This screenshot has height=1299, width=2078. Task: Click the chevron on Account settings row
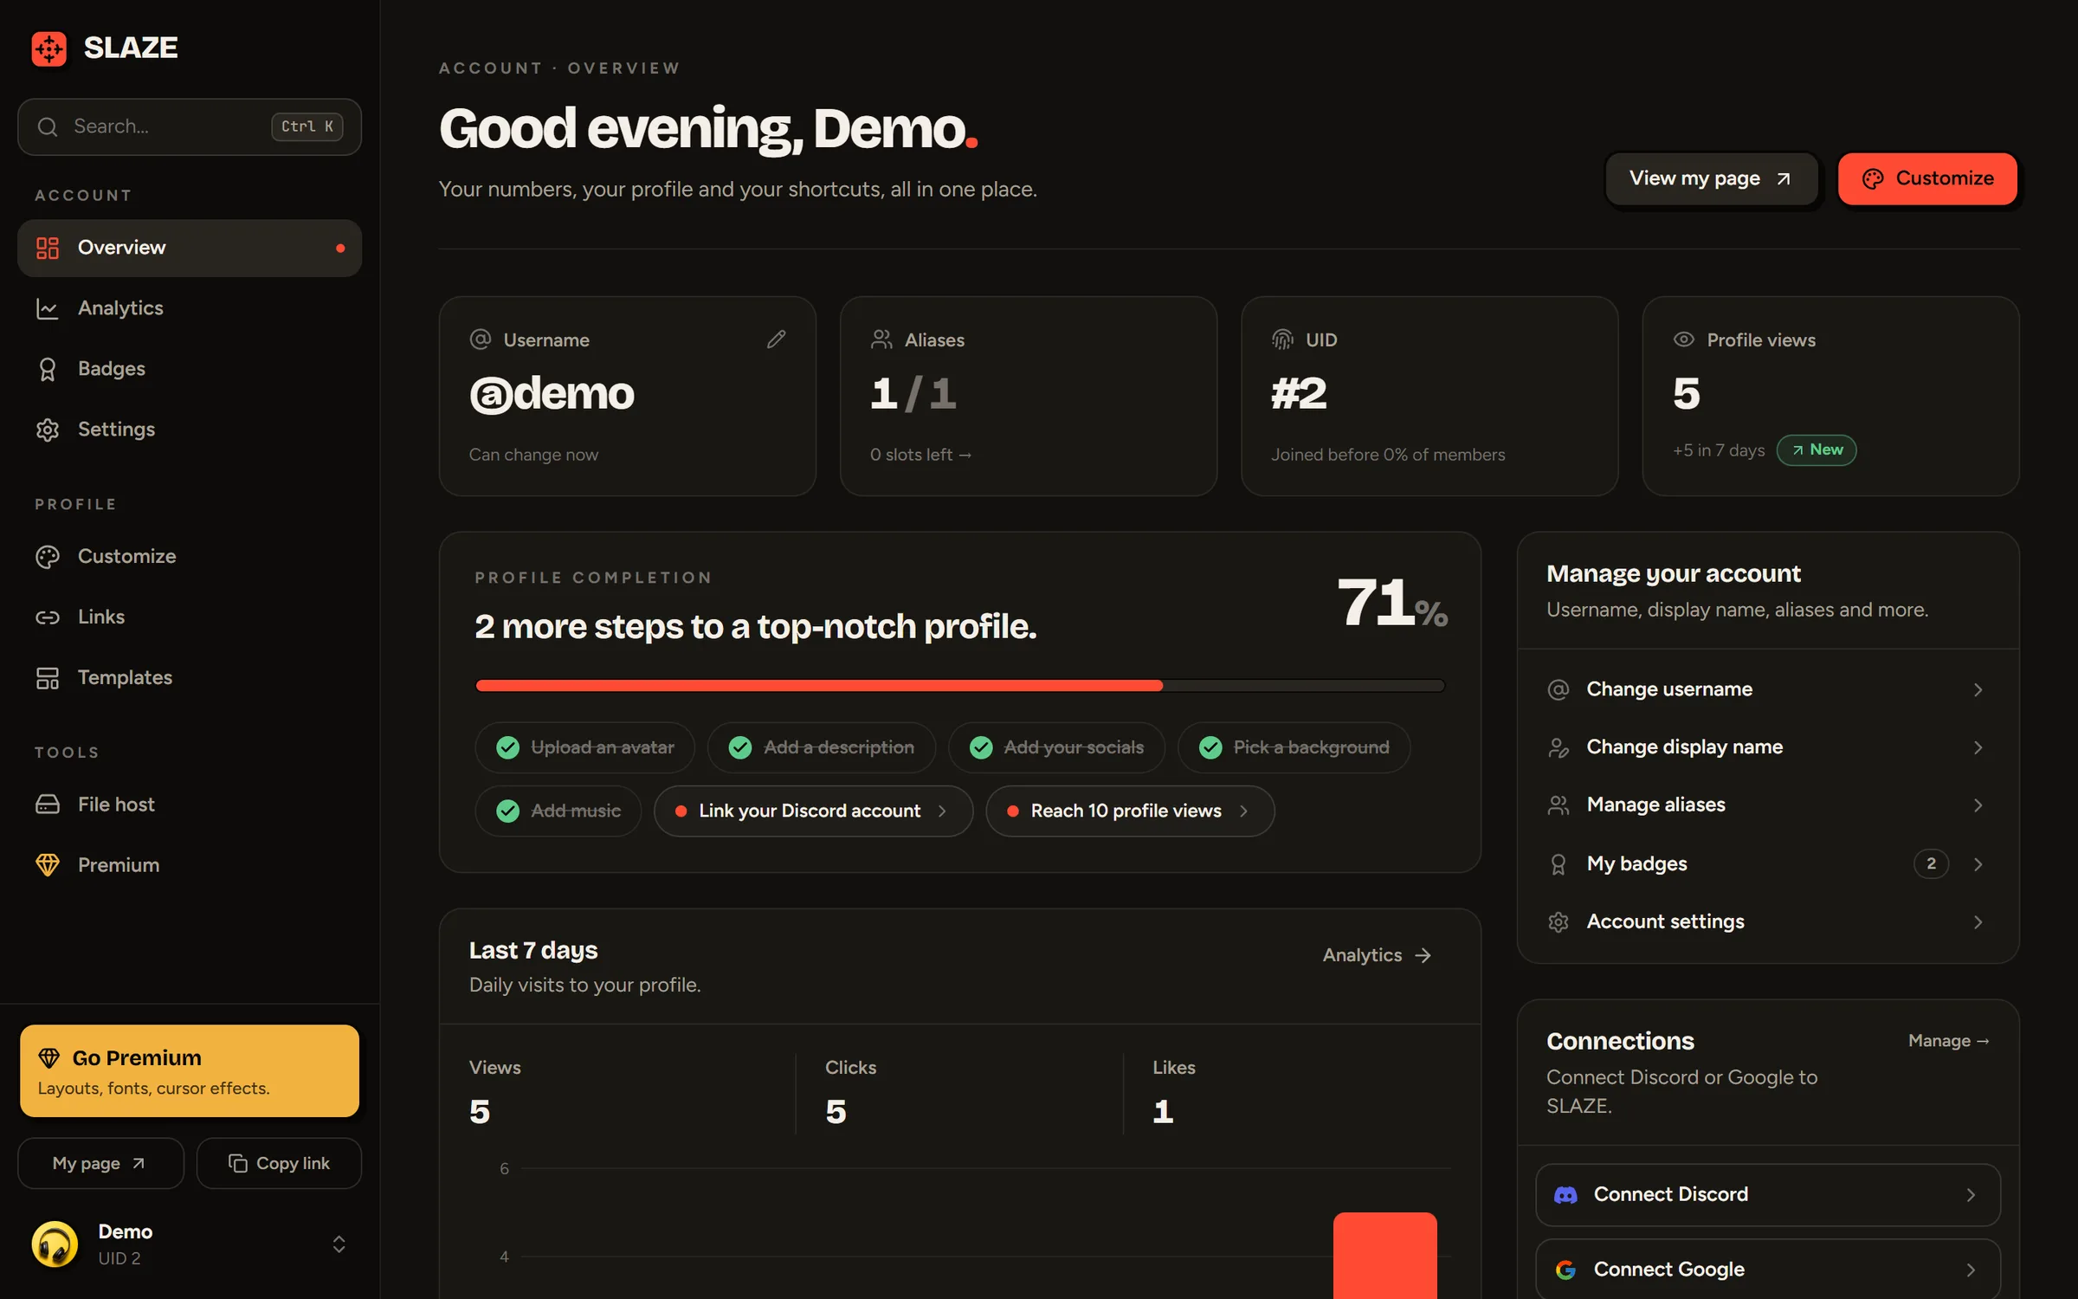point(1978,922)
